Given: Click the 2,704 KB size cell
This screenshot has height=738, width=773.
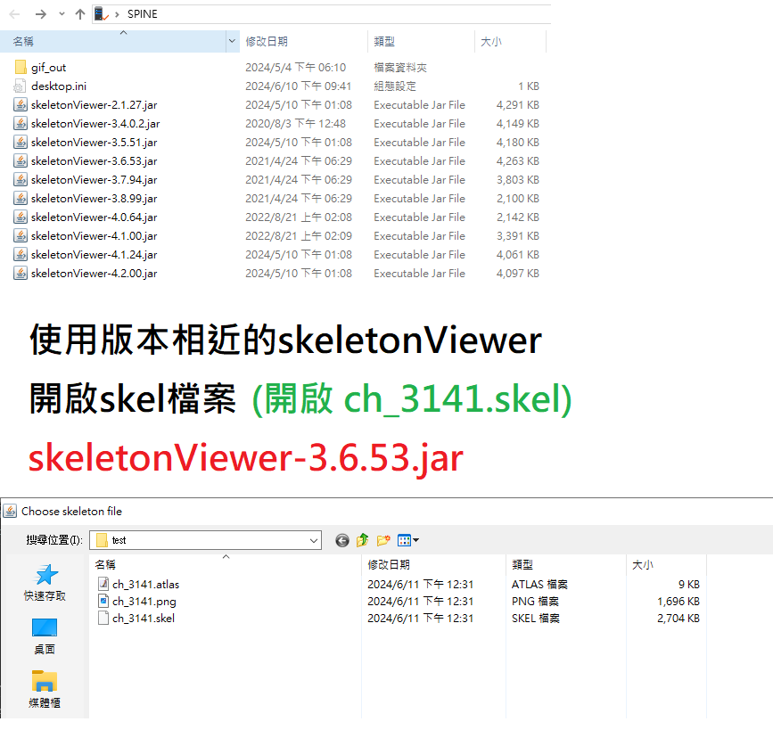Looking at the screenshot, I should (x=678, y=619).
